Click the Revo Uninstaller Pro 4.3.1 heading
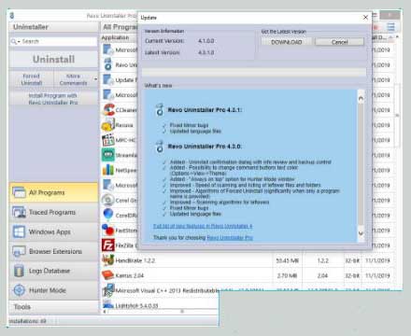 click(205, 110)
